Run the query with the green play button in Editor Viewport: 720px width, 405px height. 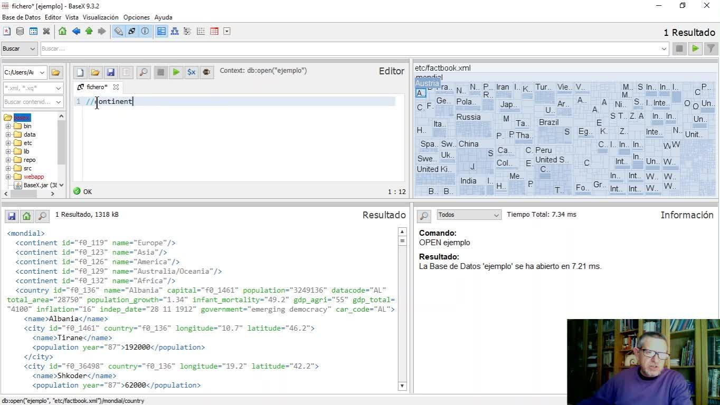(176, 72)
